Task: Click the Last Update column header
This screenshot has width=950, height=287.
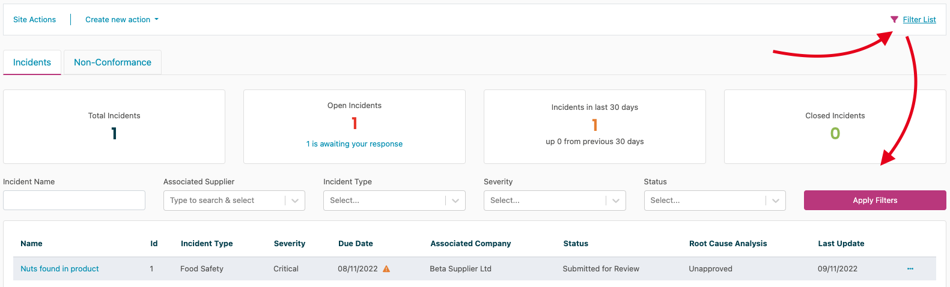Action: click(841, 244)
